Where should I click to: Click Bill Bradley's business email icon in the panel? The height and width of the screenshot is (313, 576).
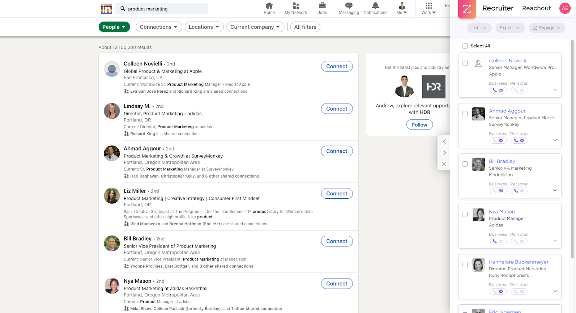click(x=501, y=191)
